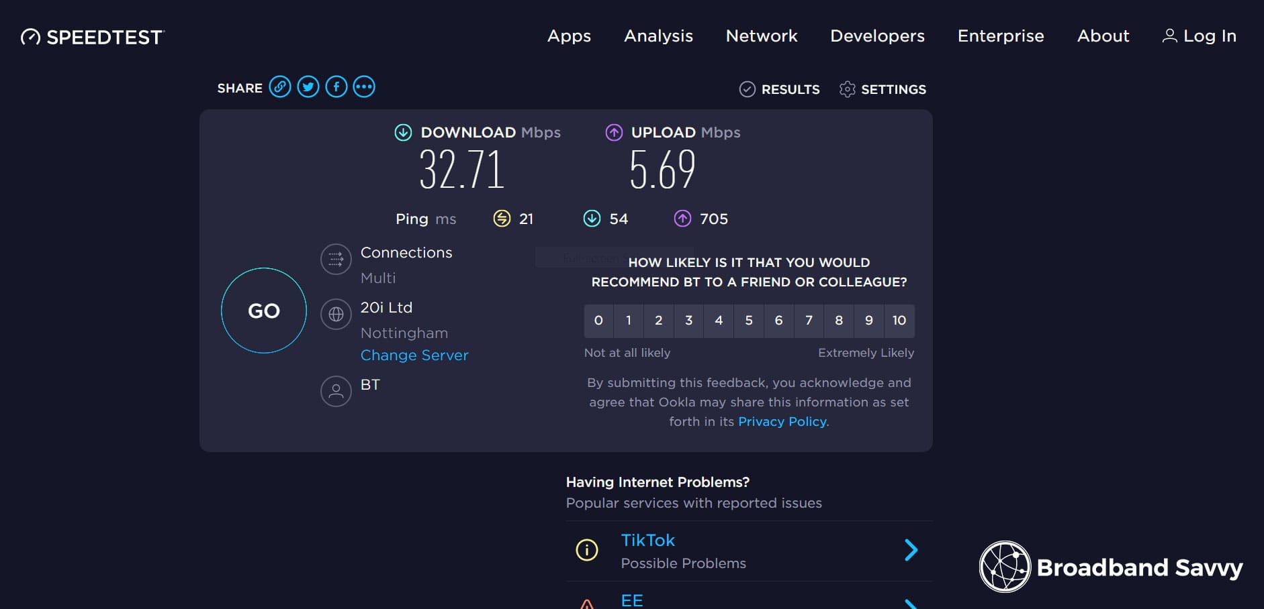Click the Settings gear icon

pos(848,89)
